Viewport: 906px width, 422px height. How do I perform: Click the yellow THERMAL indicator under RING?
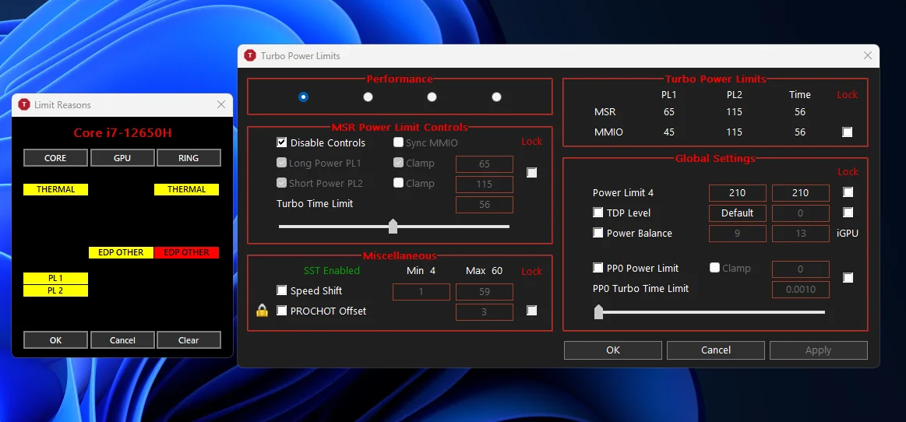(187, 189)
